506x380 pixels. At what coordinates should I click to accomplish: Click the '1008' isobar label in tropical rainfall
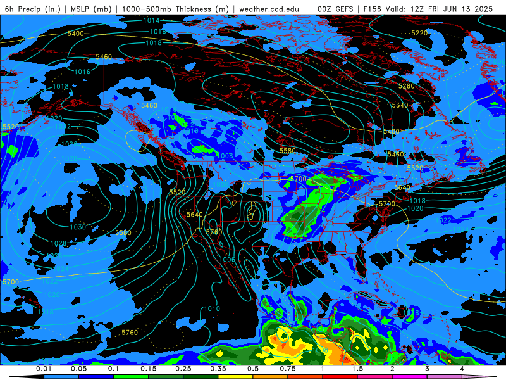320,350
